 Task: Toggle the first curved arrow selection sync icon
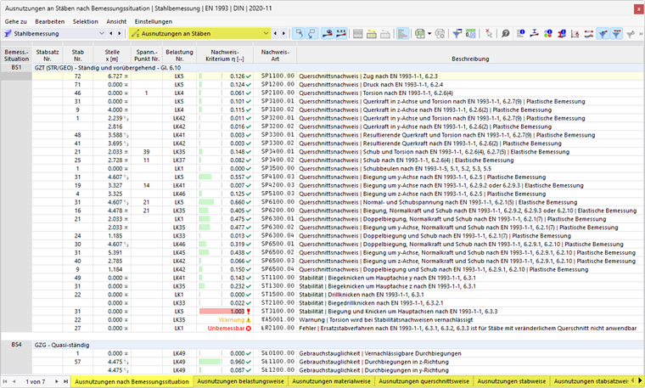coord(299,34)
